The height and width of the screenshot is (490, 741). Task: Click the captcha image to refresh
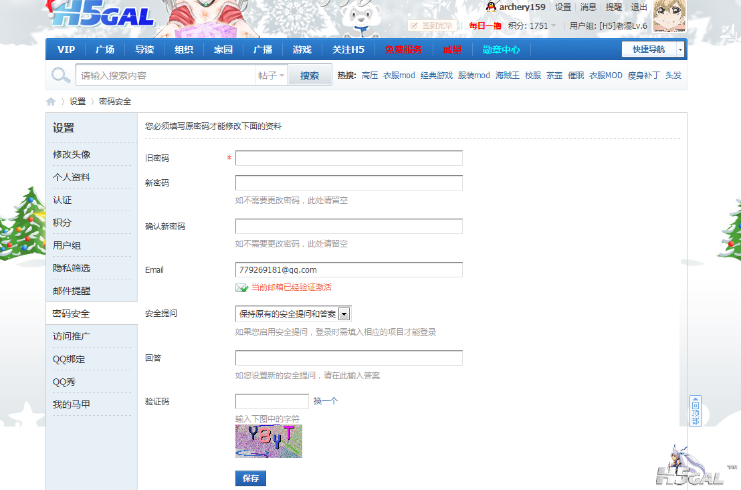click(269, 441)
